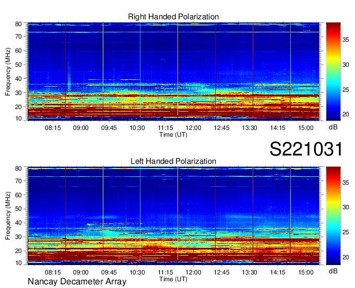The width and height of the screenshot is (355, 288).
Task: Click the 25 label on Left Handed colorbar
Action: tap(346, 232)
